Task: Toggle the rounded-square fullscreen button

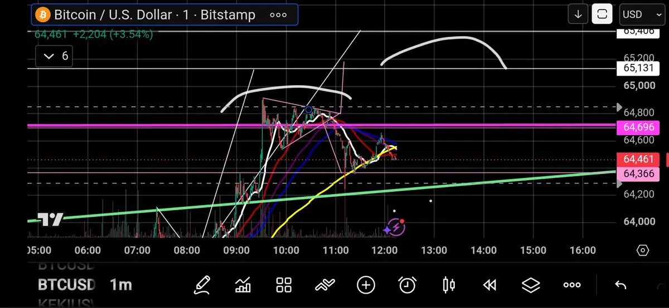Action: tap(602, 14)
